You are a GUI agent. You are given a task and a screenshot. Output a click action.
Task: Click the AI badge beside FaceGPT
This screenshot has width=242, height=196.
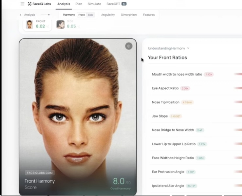124,4
